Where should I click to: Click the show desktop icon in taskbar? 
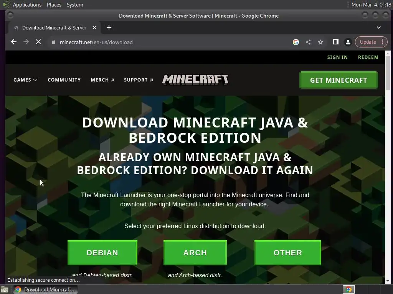click(5, 289)
